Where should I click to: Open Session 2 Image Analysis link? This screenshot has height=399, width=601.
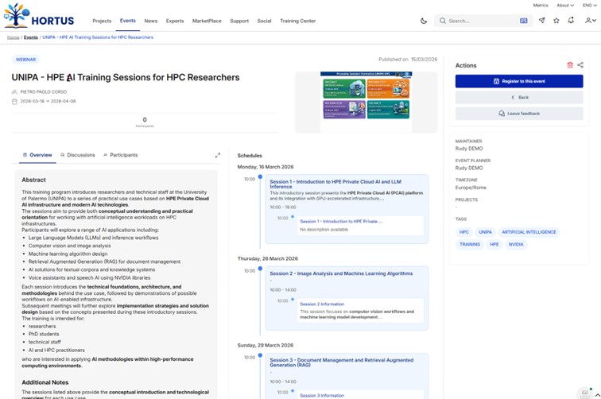pos(341,273)
